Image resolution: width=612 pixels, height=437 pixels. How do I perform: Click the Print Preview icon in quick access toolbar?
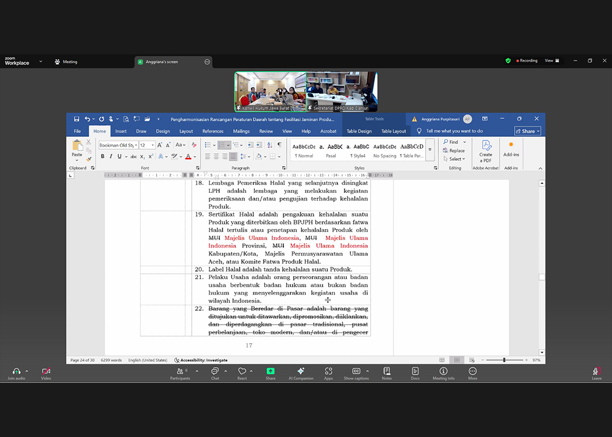[126, 119]
